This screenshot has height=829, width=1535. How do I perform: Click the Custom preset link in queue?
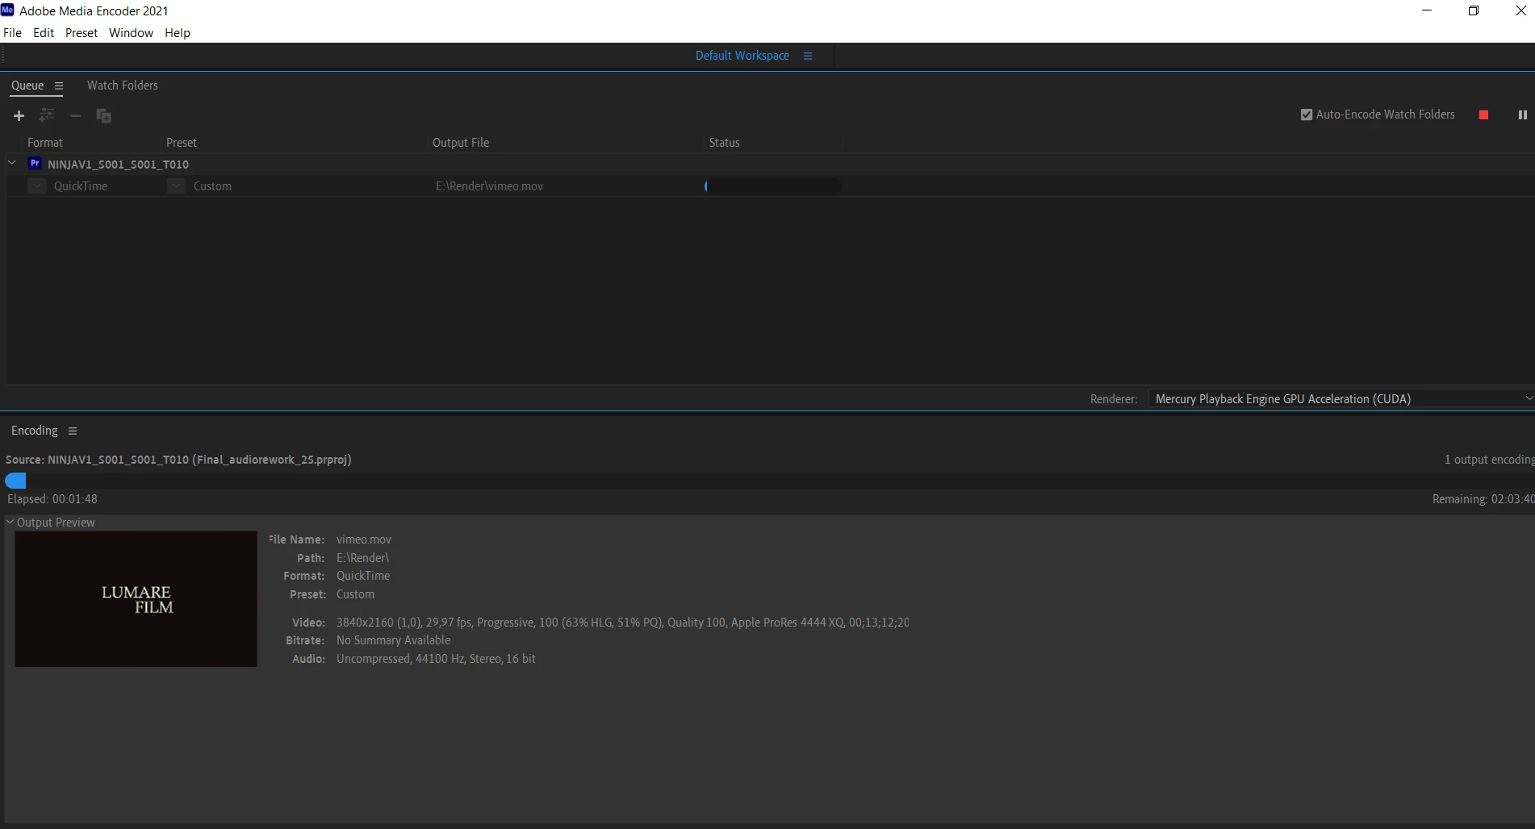[x=212, y=186]
